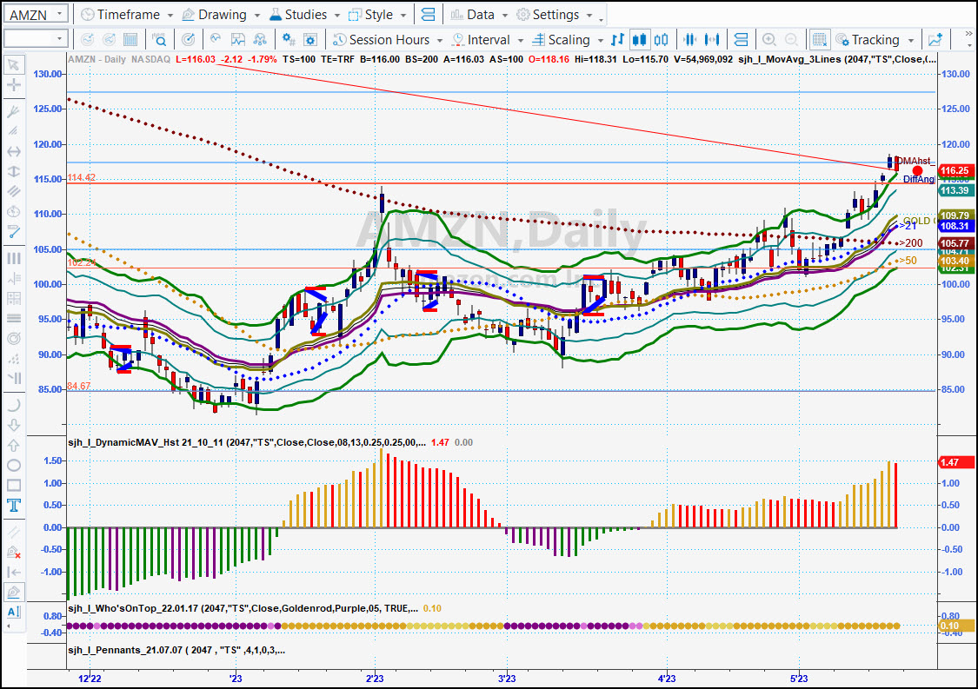Click the radar target icon in toolbar
Viewport: 978px width, 689px height.
(x=188, y=40)
